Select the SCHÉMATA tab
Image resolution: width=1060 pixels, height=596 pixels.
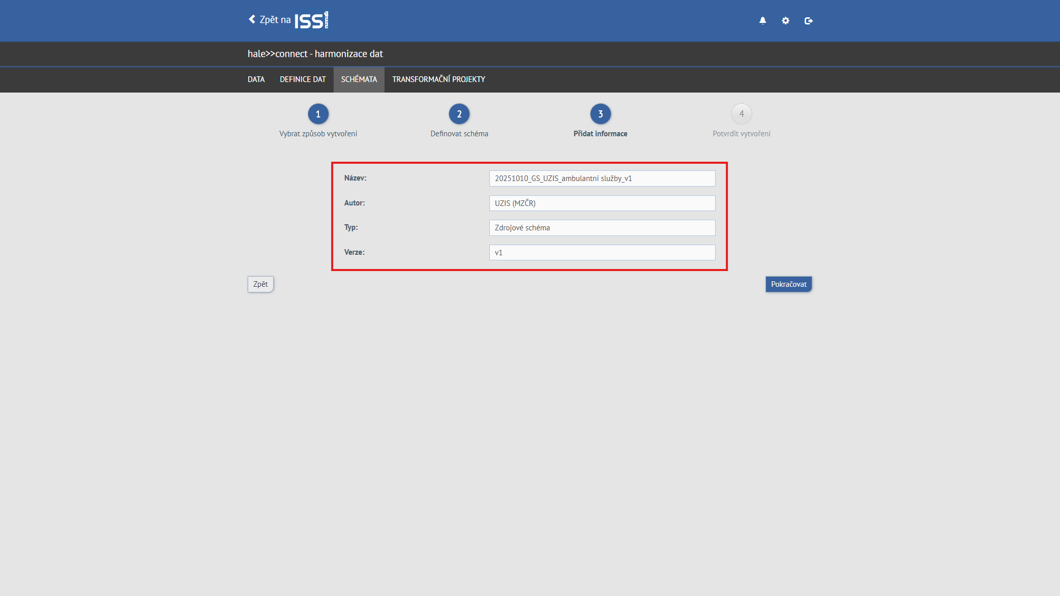tap(359, 79)
